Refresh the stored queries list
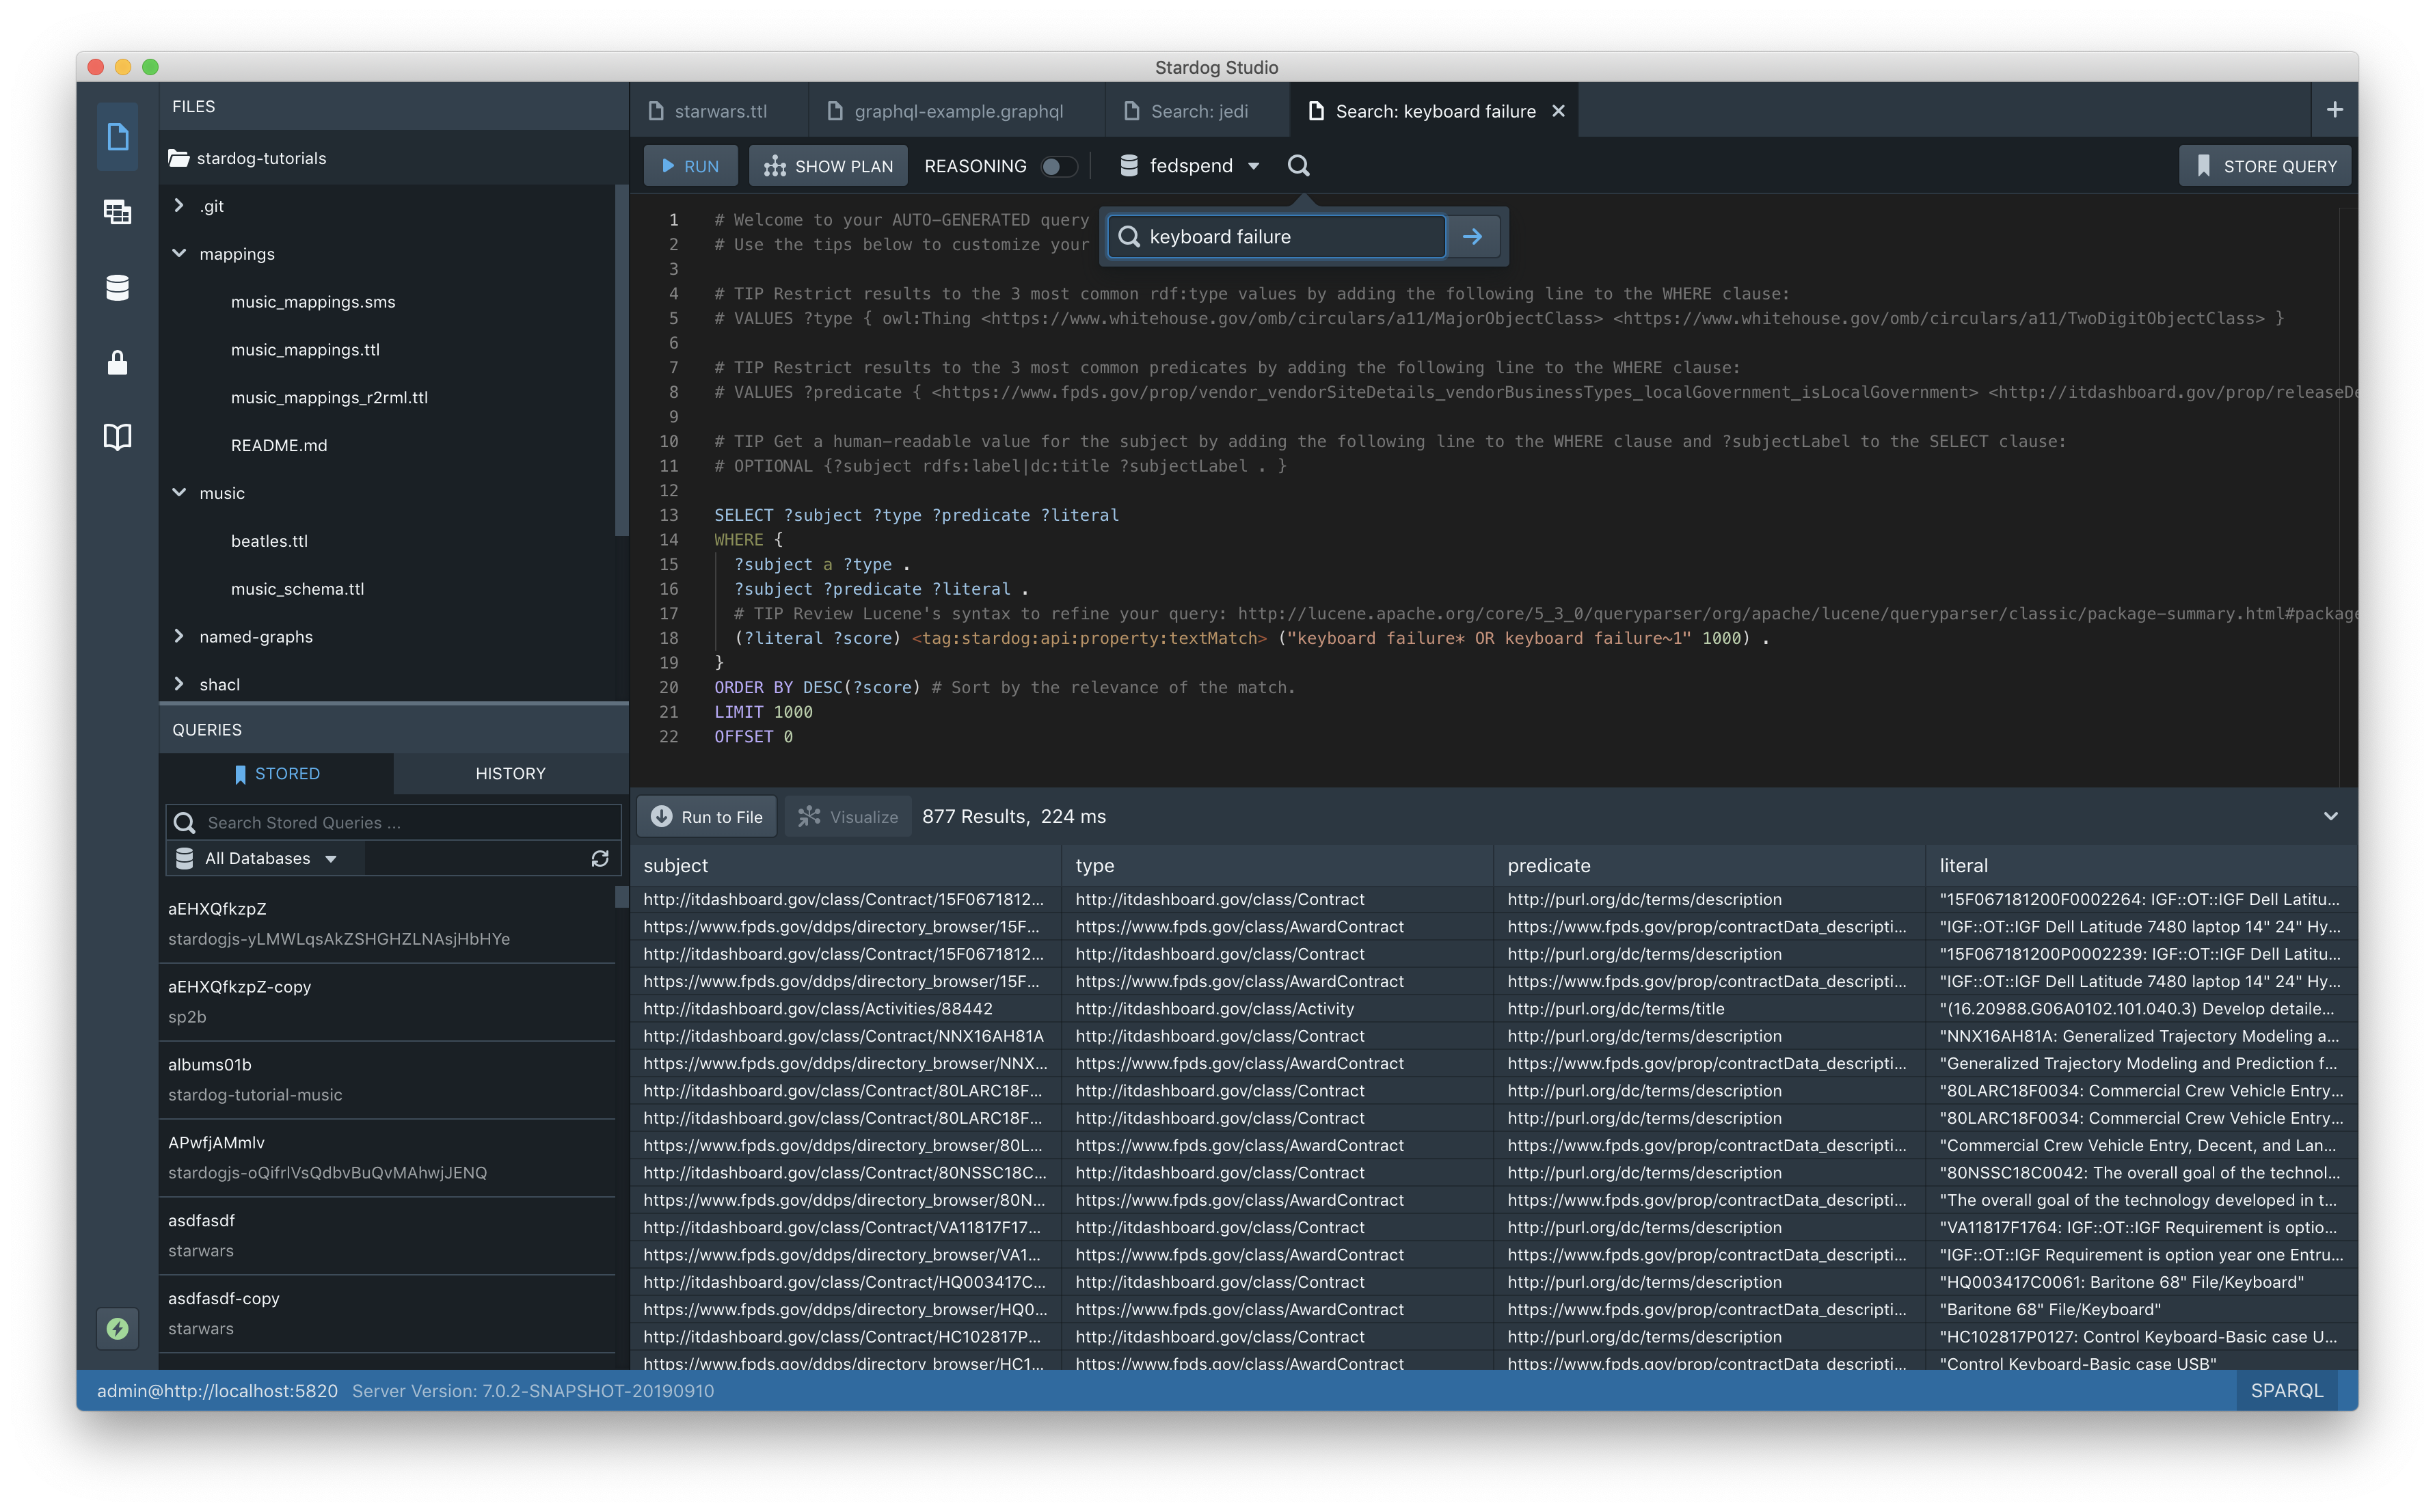Viewport: 2435px width, 1512px height. point(600,858)
